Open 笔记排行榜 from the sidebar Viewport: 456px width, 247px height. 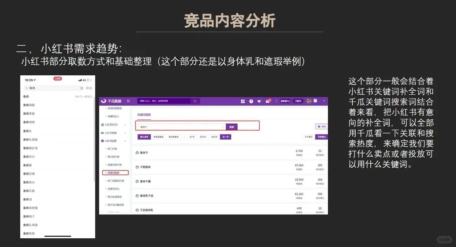point(113,156)
